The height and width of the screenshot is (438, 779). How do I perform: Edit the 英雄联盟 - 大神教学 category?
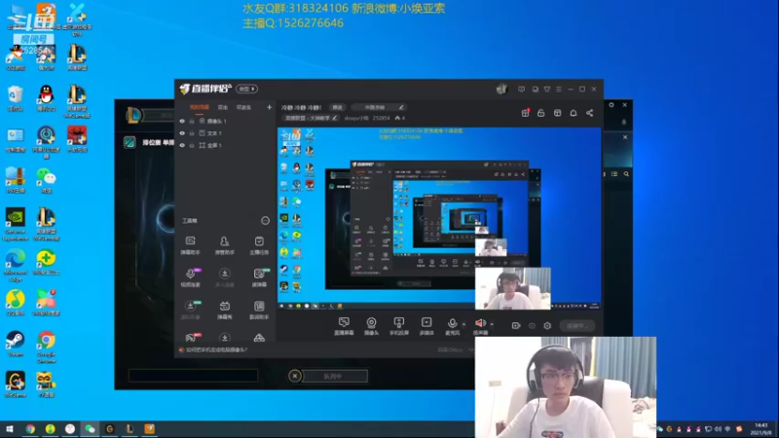point(334,118)
